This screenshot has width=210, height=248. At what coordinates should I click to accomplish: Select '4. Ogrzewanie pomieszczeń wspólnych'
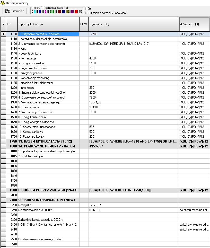tap(48, 98)
